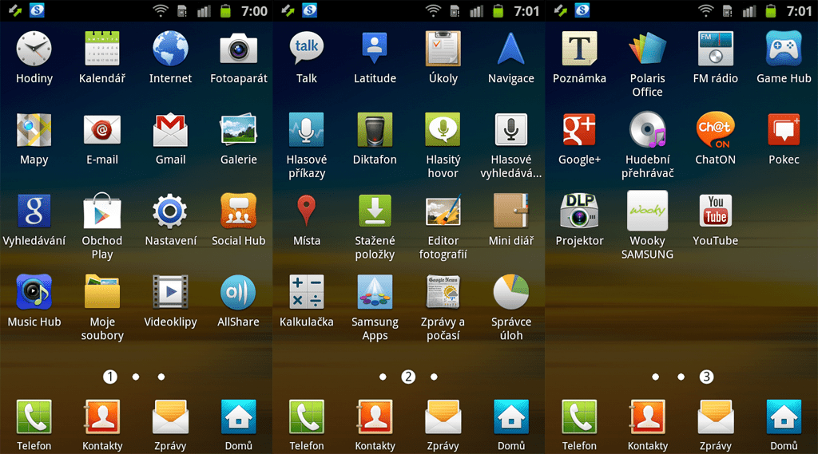Tap Wi-Fi status icon in first screen
The width and height of the screenshot is (818, 454).
(161, 10)
